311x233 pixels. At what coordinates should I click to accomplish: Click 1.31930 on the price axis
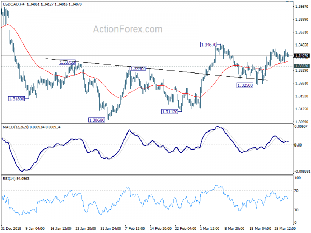(302, 96)
